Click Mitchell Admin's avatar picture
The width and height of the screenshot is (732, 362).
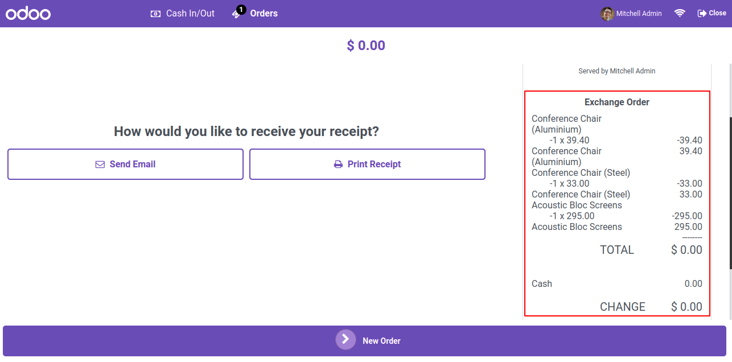tap(607, 14)
